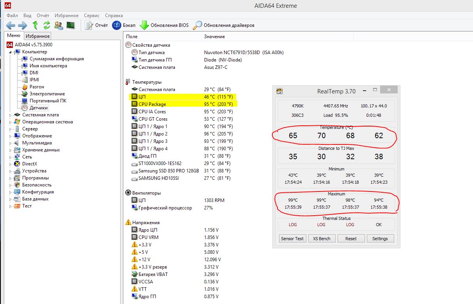Viewport: 473px width, 304px height.
Task: Click Обновления BIOS toolbar button
Action: coord(164,25)
